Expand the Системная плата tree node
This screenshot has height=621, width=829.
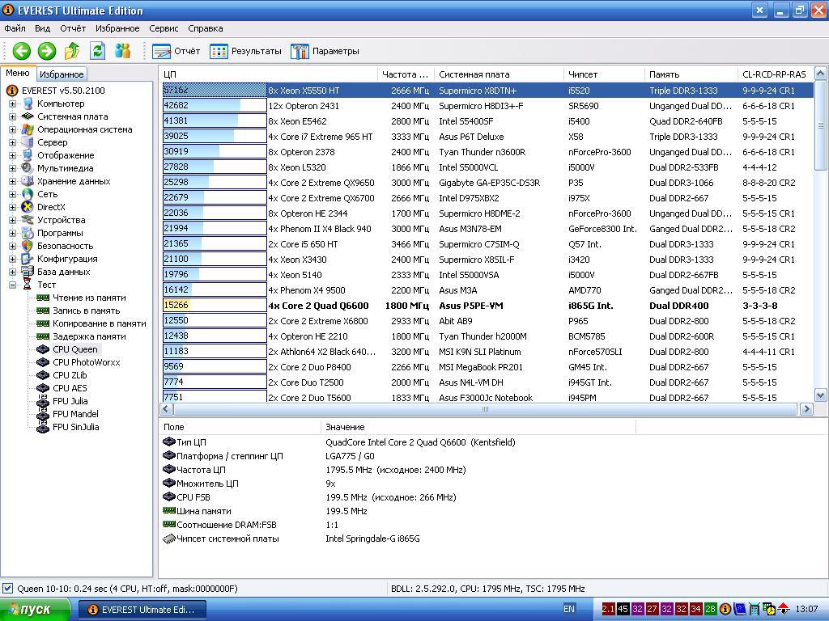[x=13, y=116]
